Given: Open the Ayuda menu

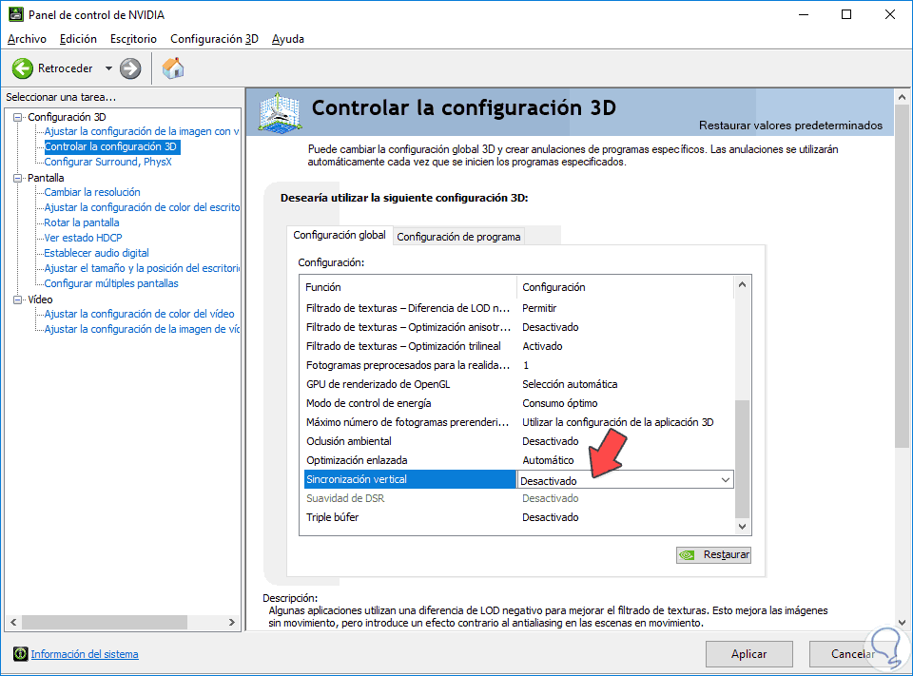Looking at the screenshot, I should click(x=287, y=39).
